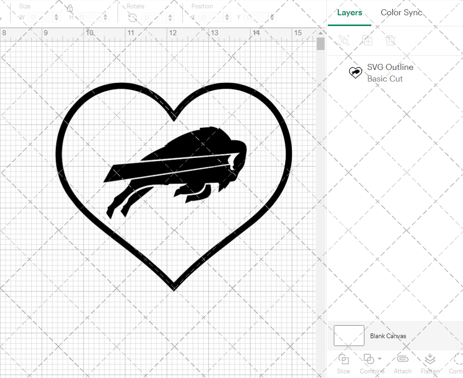The height and width of the screenshot is (378, 463).
Task: Click the Width stepper up arrow
Action: point(56,14)
